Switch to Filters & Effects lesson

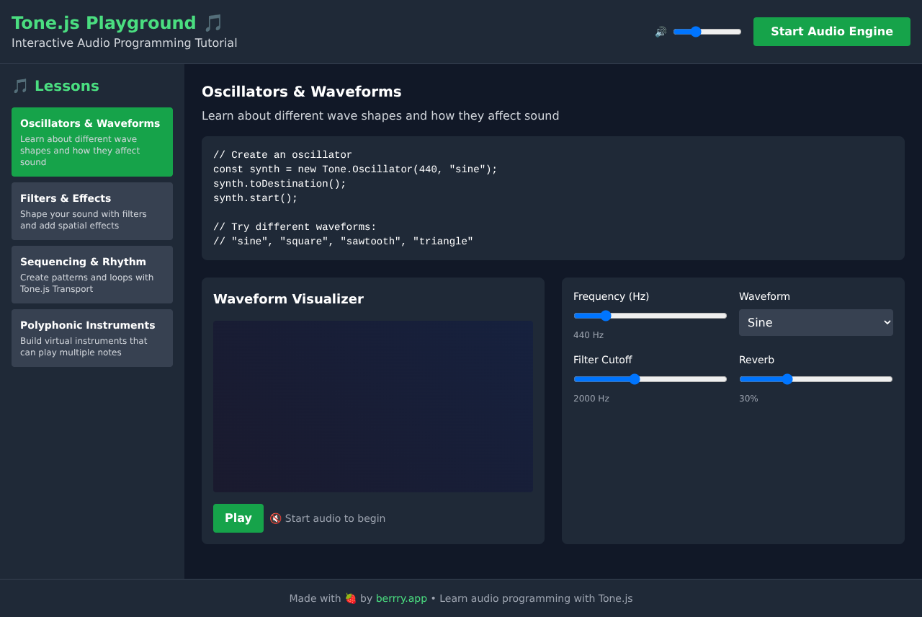pos(92,211)
